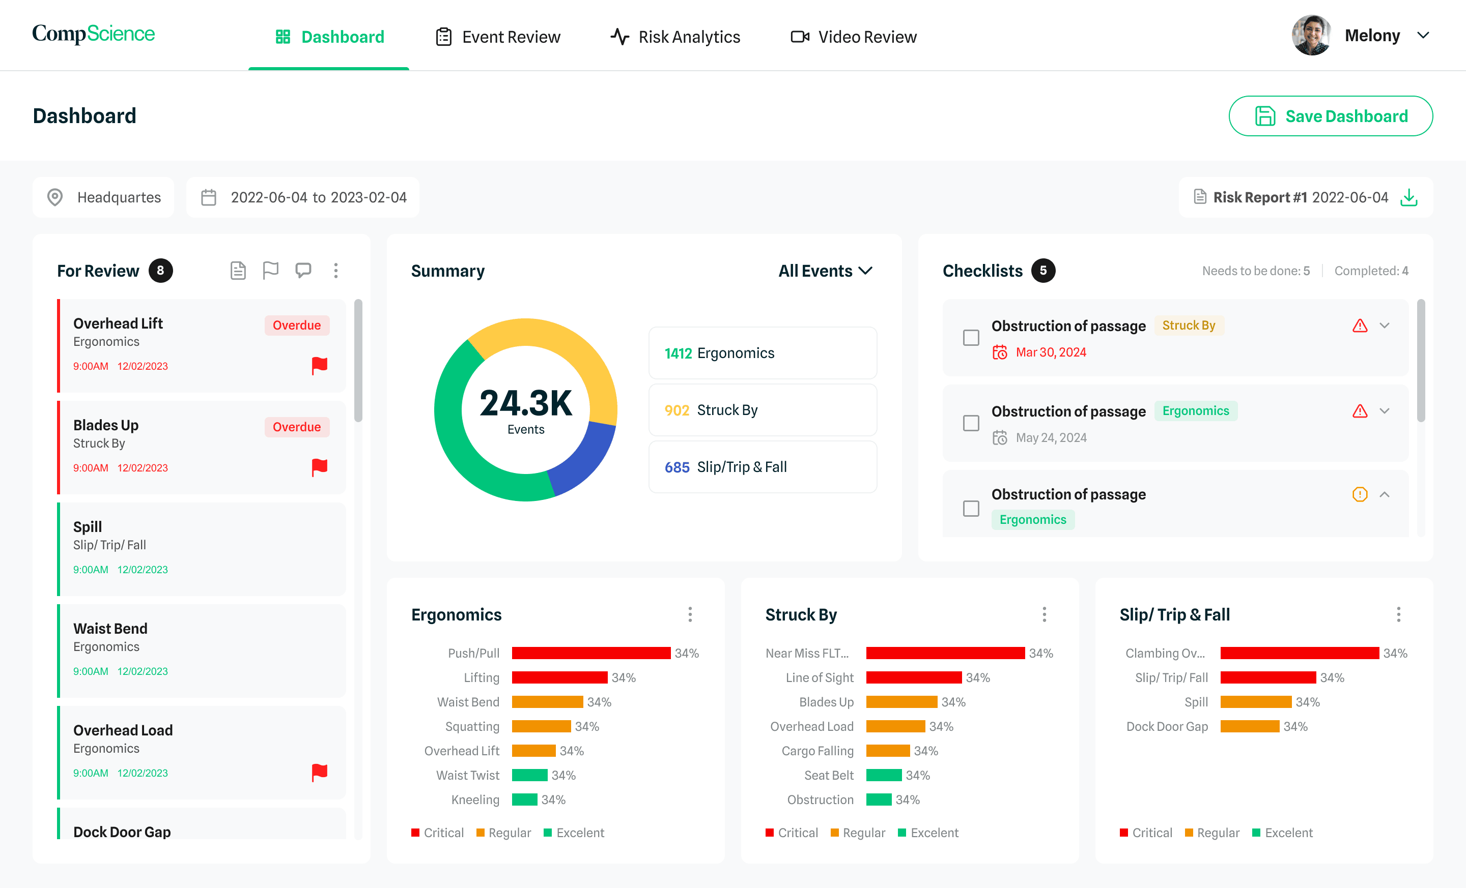Image resolution: width=1466 pixels, height=888 pixels.
Task: Toggle Regular legend in Struck By chart
Action: point(857,833)
